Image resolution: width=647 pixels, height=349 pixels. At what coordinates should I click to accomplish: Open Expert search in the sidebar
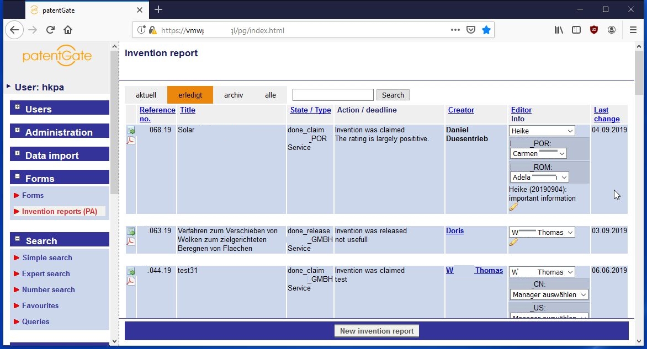tap(46, 273)
